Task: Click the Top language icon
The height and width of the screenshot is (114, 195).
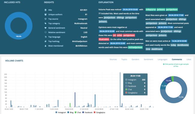Action: (x=46, y=37)
